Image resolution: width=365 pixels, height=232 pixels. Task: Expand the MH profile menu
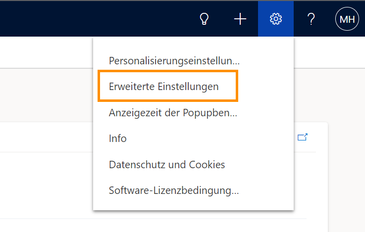click(347, 19)
